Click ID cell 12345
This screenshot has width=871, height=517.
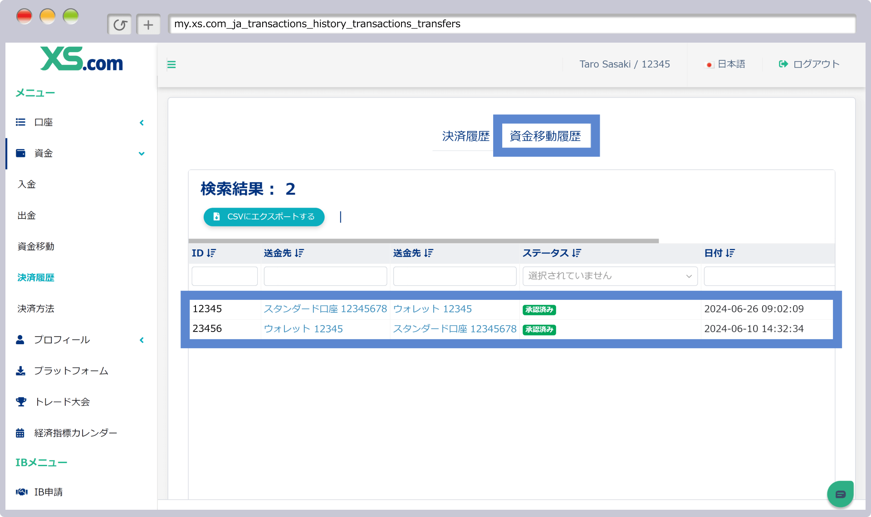click(x=207, y=309)
